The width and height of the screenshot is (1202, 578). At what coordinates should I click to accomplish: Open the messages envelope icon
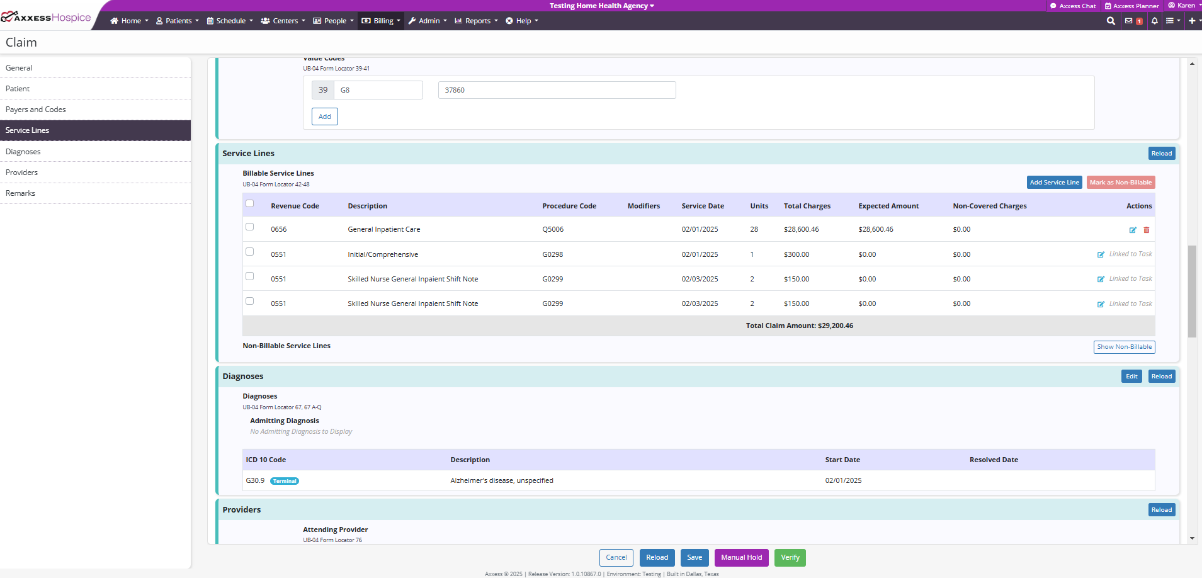click(x=1129, y=21)
